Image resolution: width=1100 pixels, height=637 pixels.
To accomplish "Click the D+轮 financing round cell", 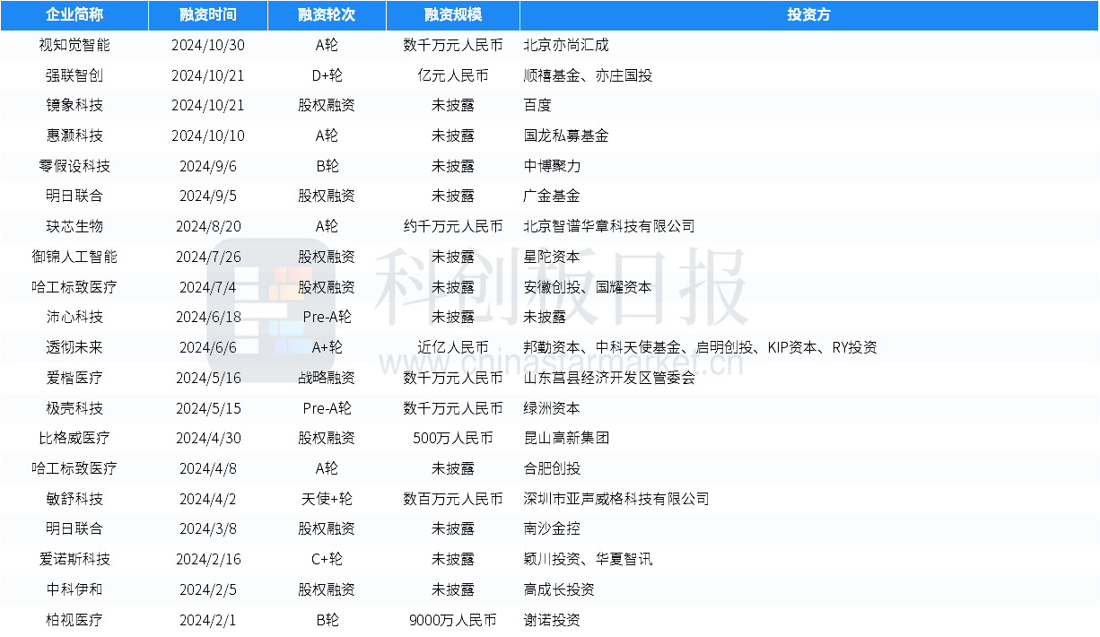I will (x=327, y=75).
